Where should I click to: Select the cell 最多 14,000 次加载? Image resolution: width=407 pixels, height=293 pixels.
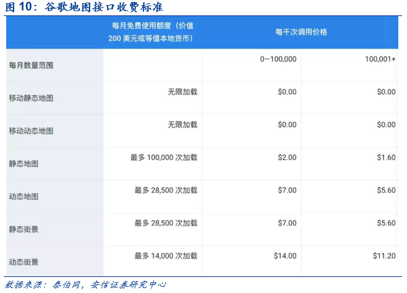pyautogui.click(x=166, y=256)
